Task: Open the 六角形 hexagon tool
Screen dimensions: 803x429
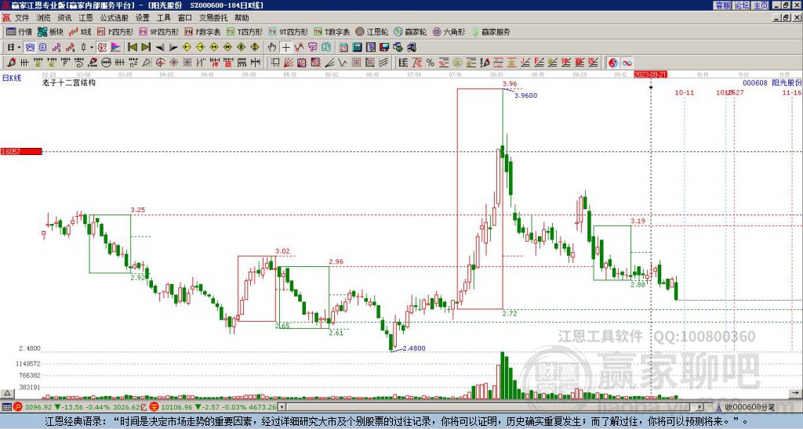Action: [449, 31]
